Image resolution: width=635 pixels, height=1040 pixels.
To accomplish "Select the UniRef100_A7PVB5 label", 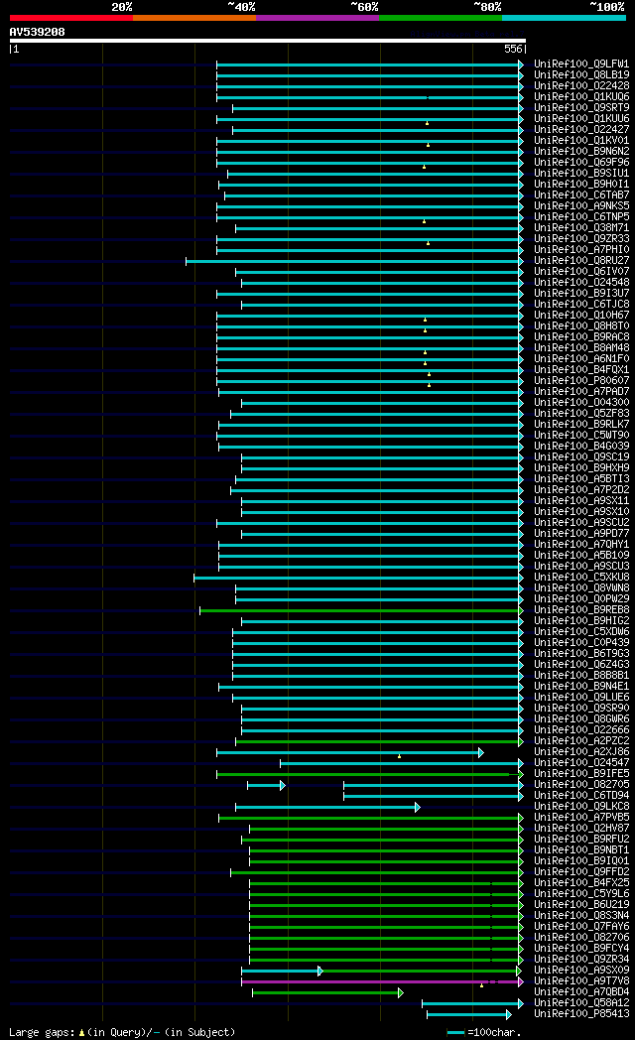I will (581, 817).
